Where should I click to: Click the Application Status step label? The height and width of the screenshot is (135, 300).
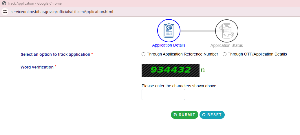[227, 45]
